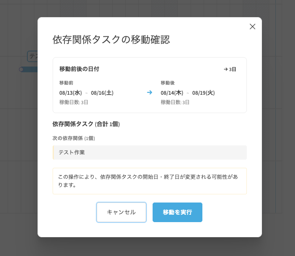Screen dimensions: 295x256
Task: Confirm with the 移動を実行 button
Action: click(177, 212)
